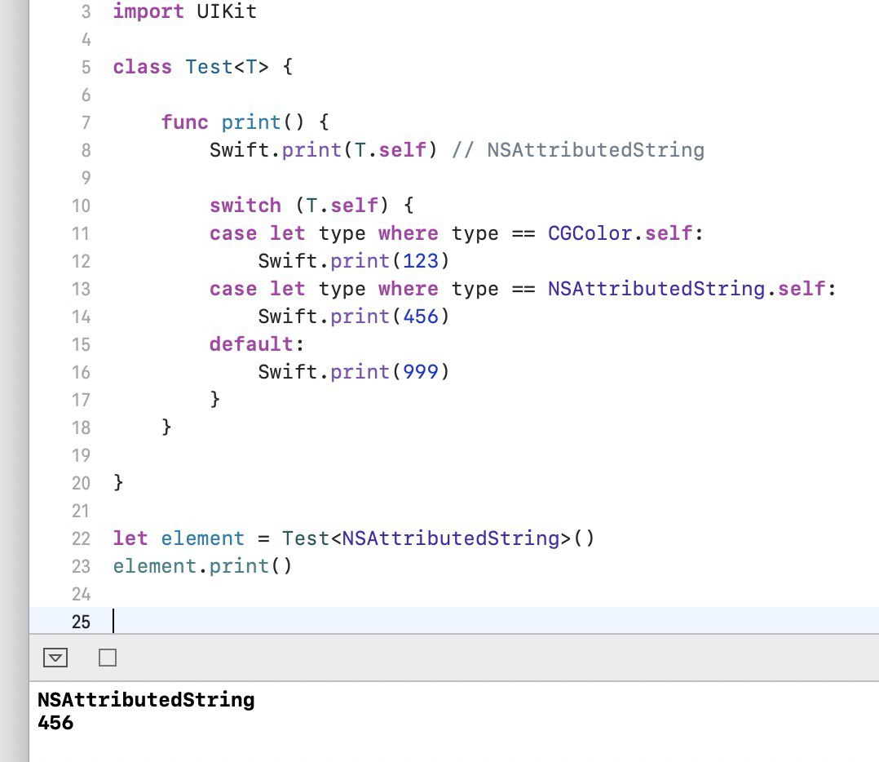The height and width of the screenshot is (762, 879).
Task: Click the 'class' keyword on line 5
Action: tap(143, 67)
